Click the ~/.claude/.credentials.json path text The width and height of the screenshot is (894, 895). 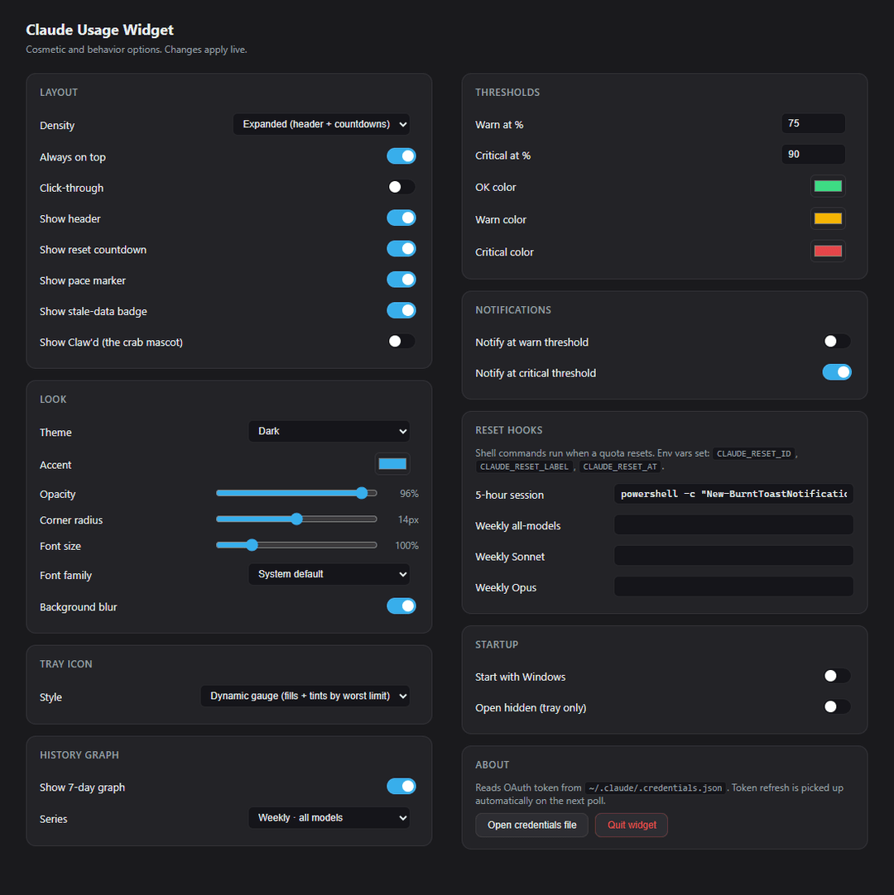coord(656,787)
